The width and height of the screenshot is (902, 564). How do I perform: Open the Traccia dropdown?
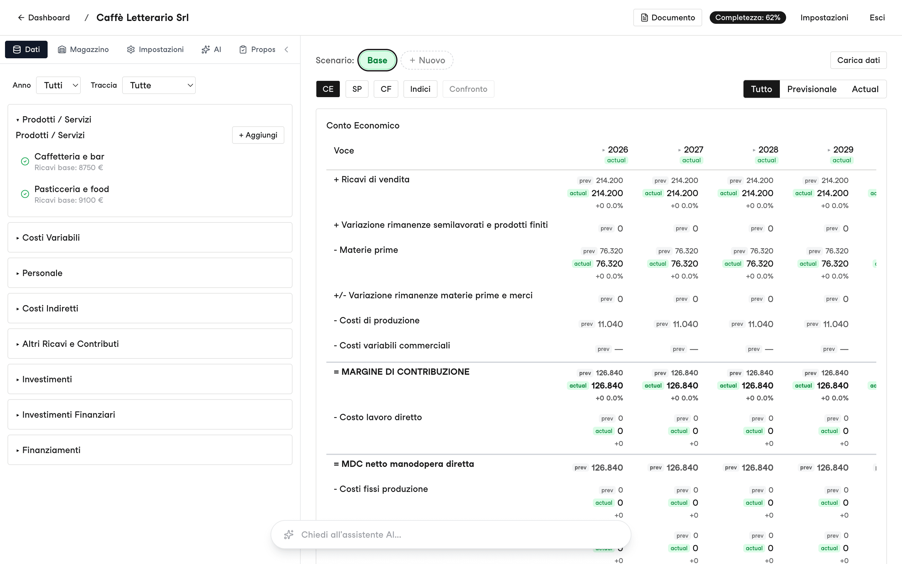click(159, 85)
